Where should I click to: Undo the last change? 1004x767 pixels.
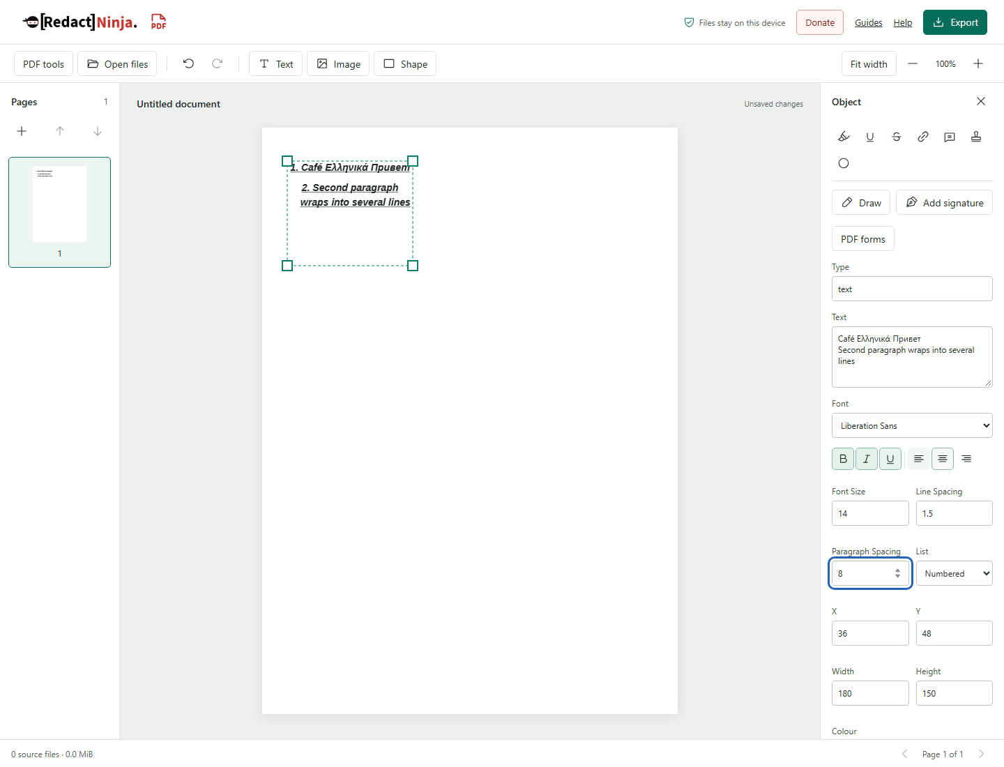pyautogui.click(x=188, y=63)
